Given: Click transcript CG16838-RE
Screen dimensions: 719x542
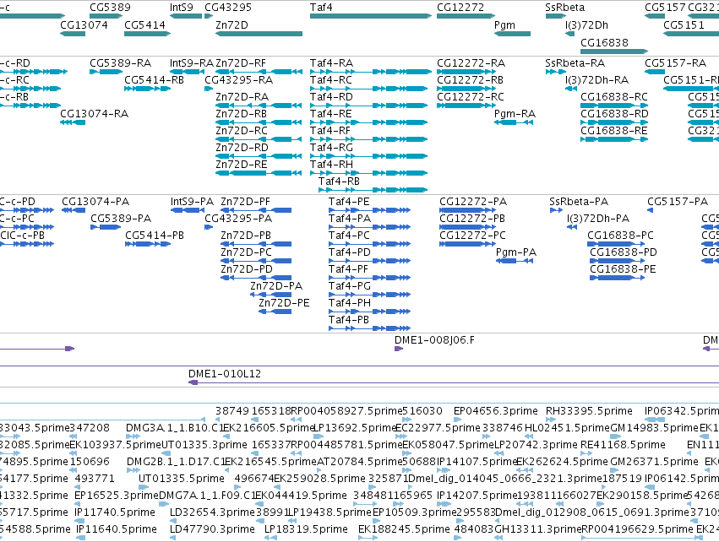Looking at the screenshot, I should pyautogui.click(x=614, y=131).
